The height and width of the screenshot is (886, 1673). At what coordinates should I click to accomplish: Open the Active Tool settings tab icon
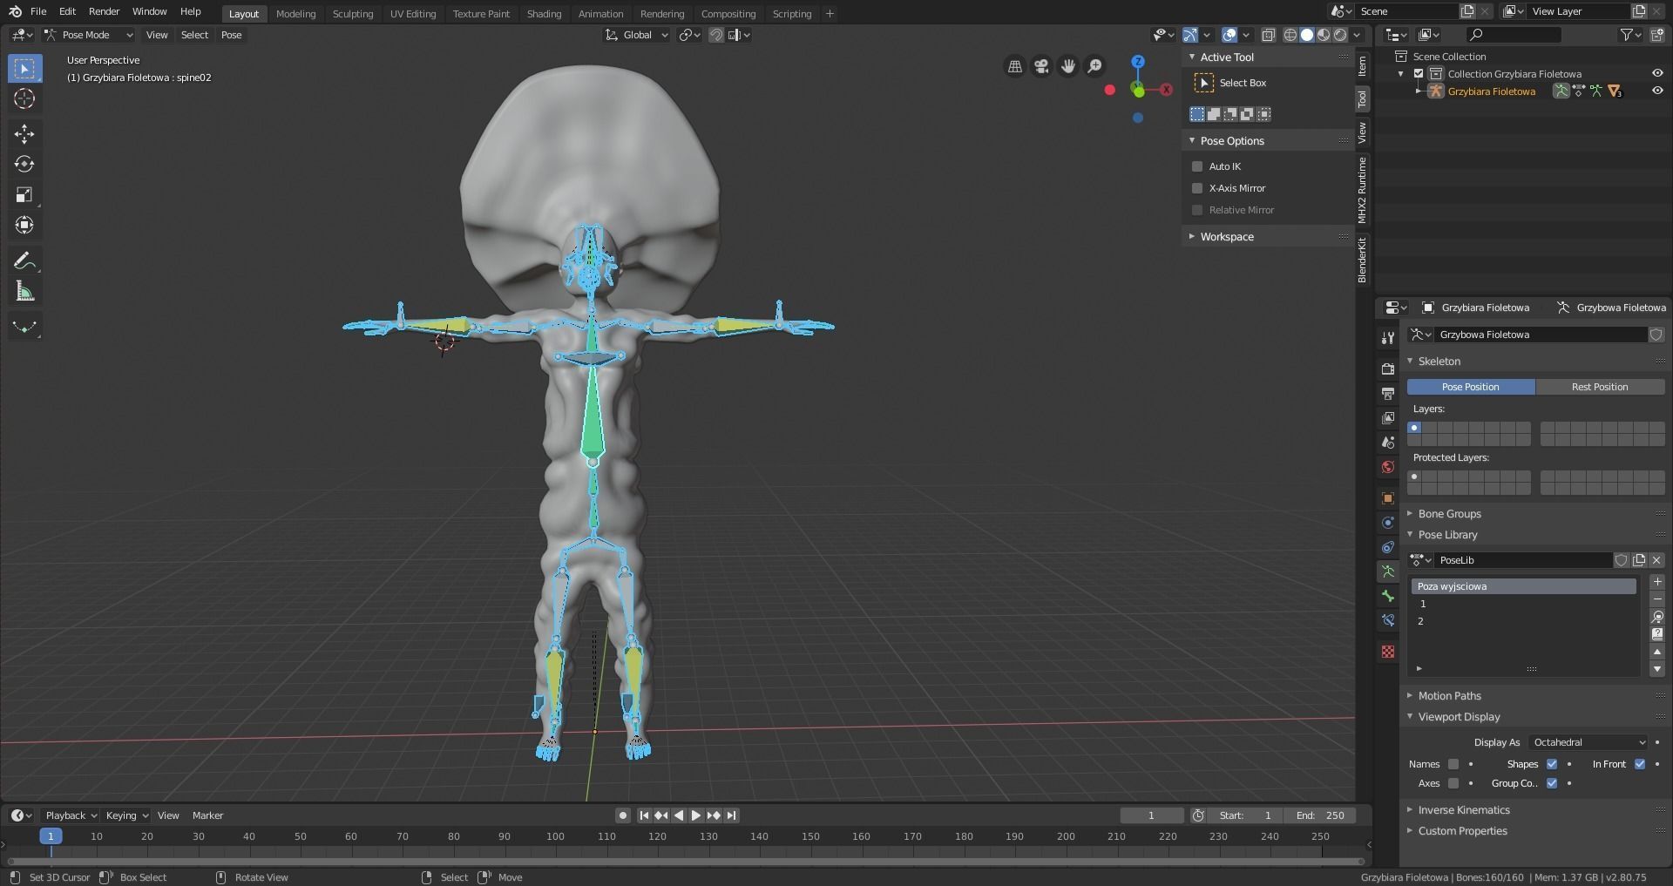[x=1388, y=337]
